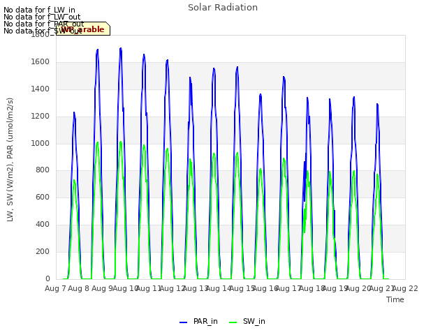Click the Aug 13 x-axis tick label

pos(196,288)
